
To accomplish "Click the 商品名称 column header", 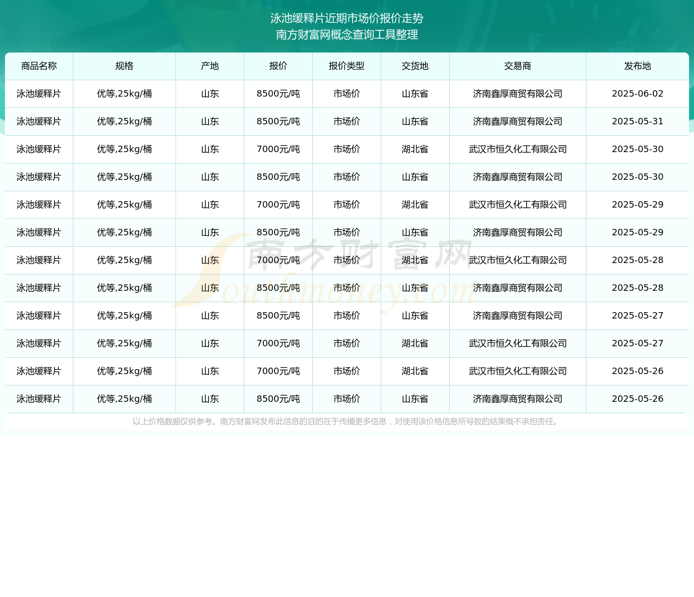I will coord(39,66).
